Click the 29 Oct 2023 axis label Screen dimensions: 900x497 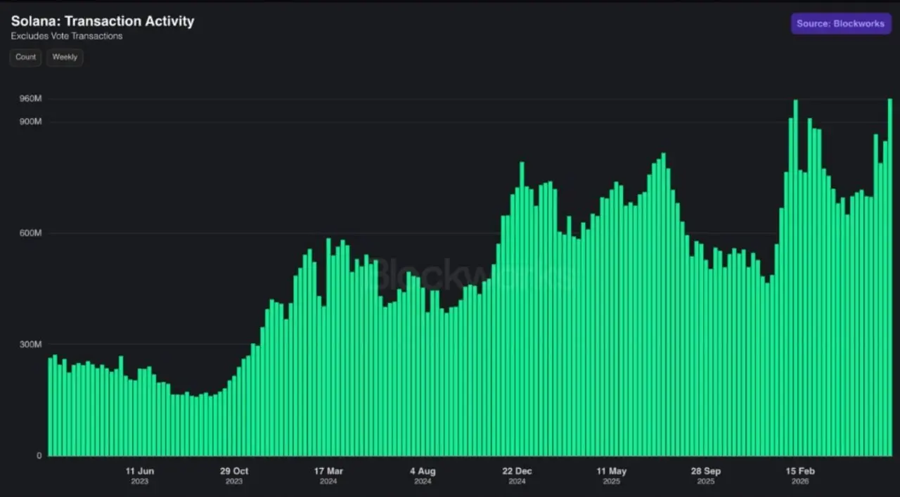[x=234, y=475]
